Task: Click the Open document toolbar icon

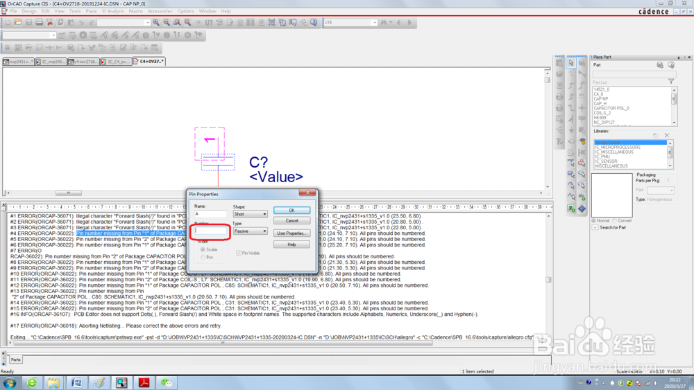Action: tap(18, 22)
